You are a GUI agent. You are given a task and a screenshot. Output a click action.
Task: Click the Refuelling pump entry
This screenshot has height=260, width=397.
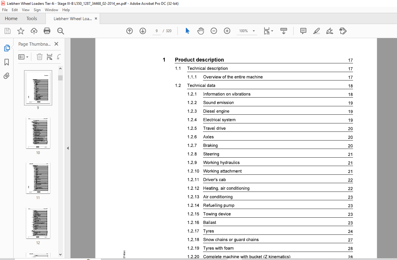point(219,205)
